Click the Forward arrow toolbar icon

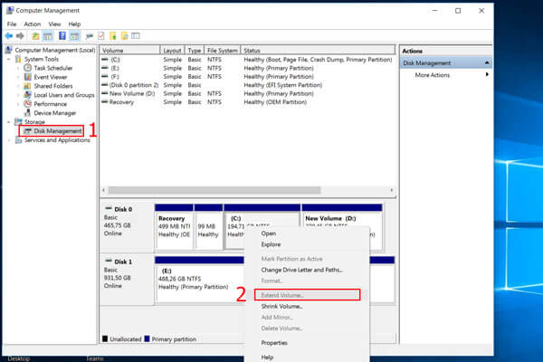[20, 35]
